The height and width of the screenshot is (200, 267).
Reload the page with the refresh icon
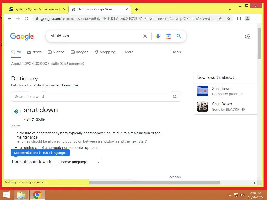[26, 18]
